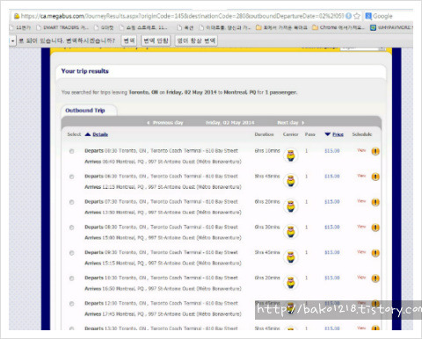This screenshot has height=339, width=422.
Task: View schedule for the 06:30 departure
Action: (x=361, y=176)
